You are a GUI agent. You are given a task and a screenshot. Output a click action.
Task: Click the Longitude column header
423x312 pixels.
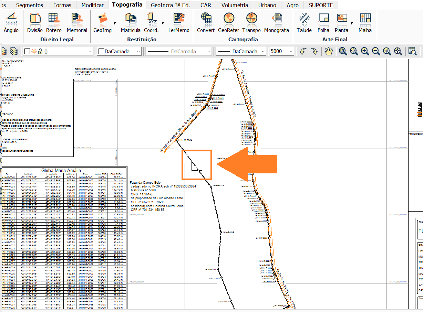pos(52,174)
